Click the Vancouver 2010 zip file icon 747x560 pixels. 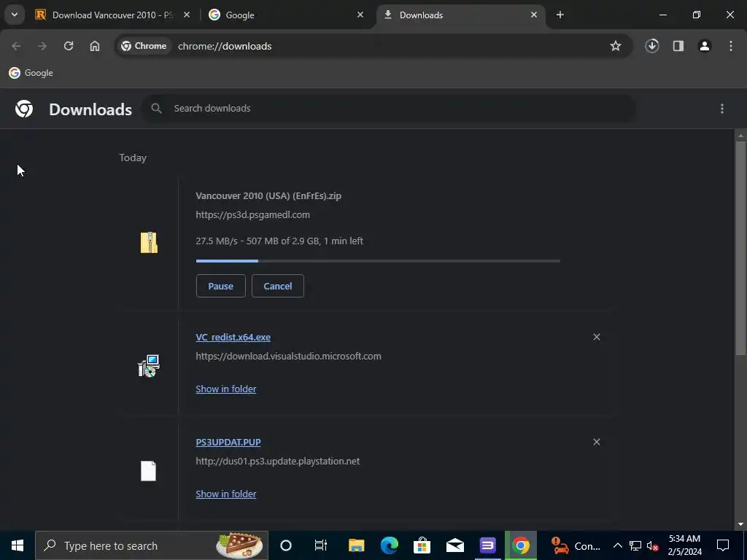coord(149,242)
